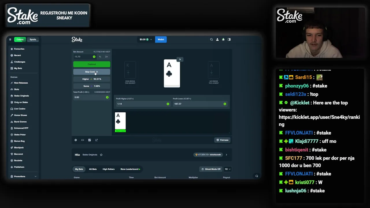370x208 pixels.
Task: Open the user profile icon
Action: (217, 39)
